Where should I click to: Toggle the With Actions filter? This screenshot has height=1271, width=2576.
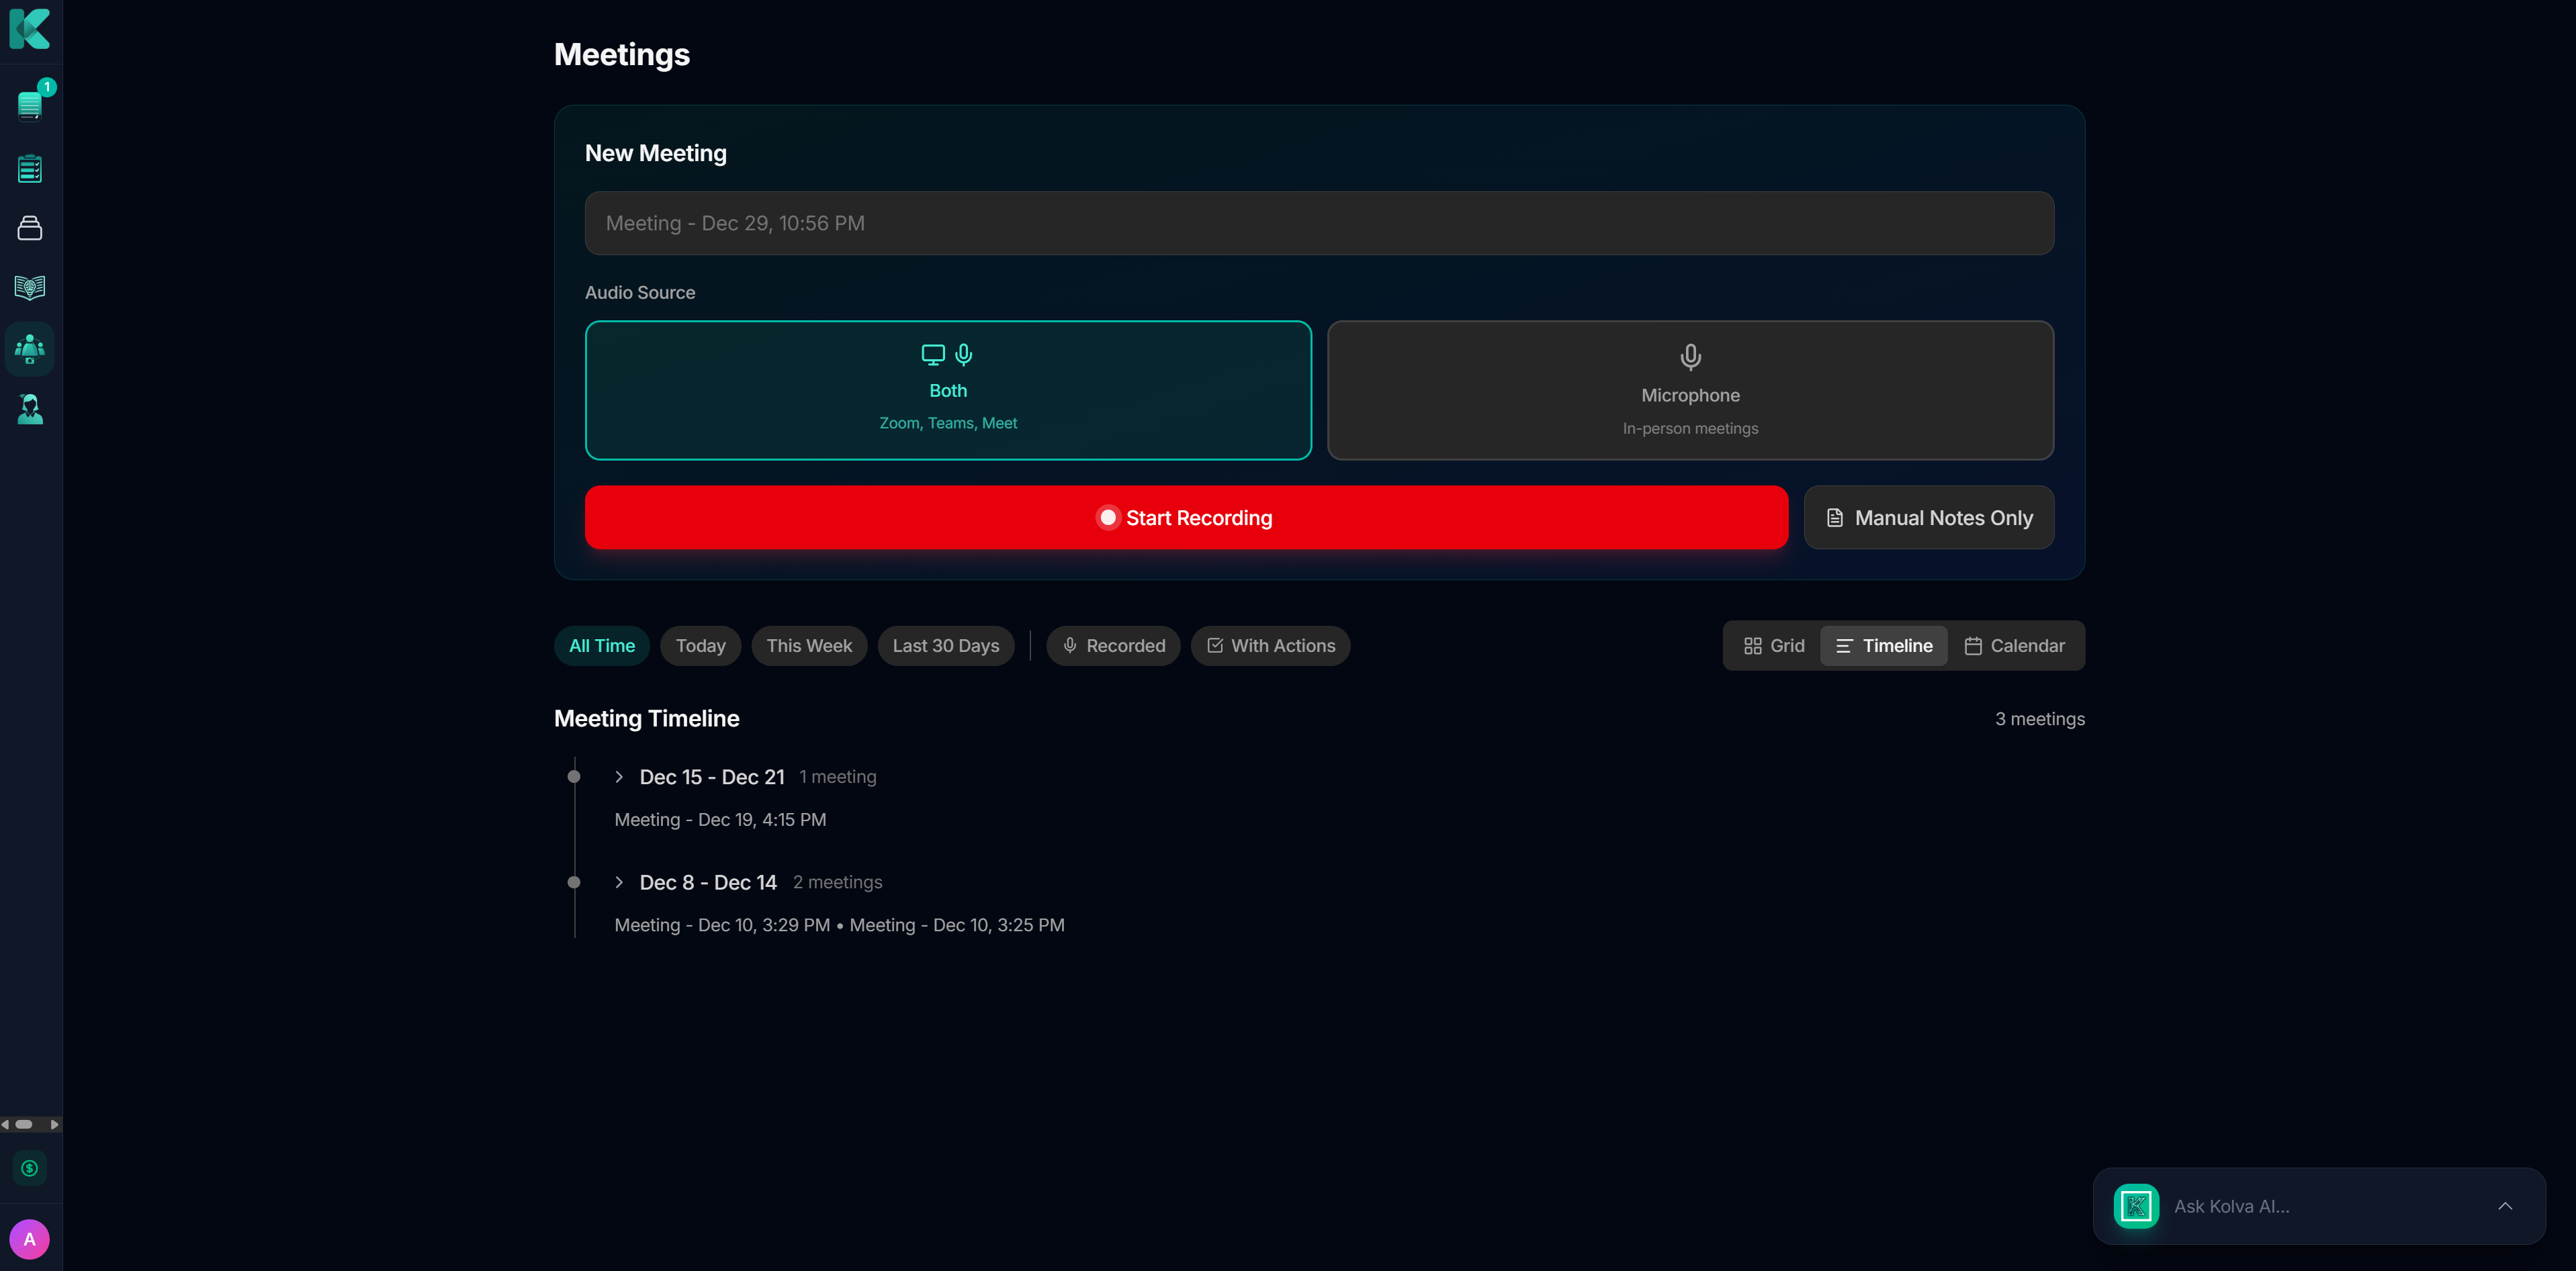click(x=1270, y=645)
